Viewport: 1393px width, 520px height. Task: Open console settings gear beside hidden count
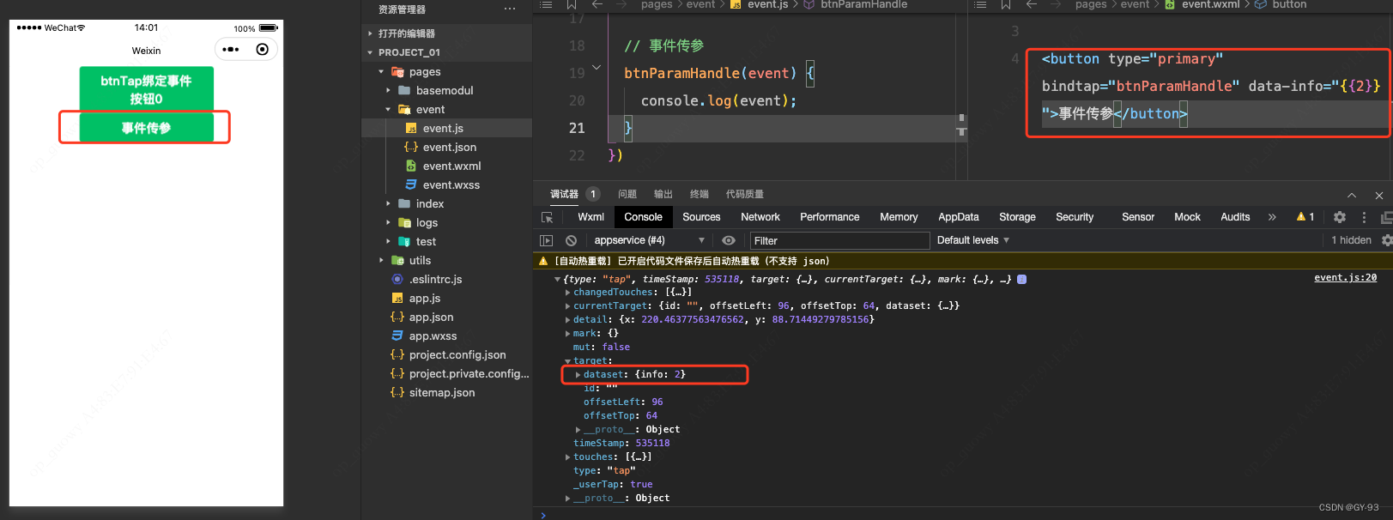click(1386, 240)
